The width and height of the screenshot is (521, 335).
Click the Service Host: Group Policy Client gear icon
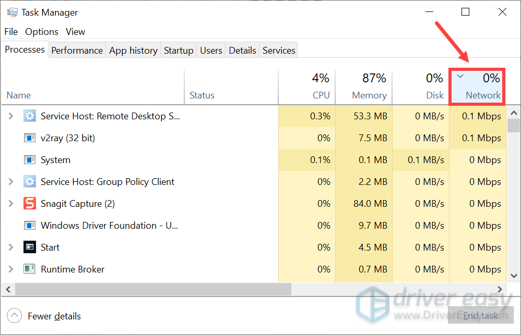[x=30, y=182]
